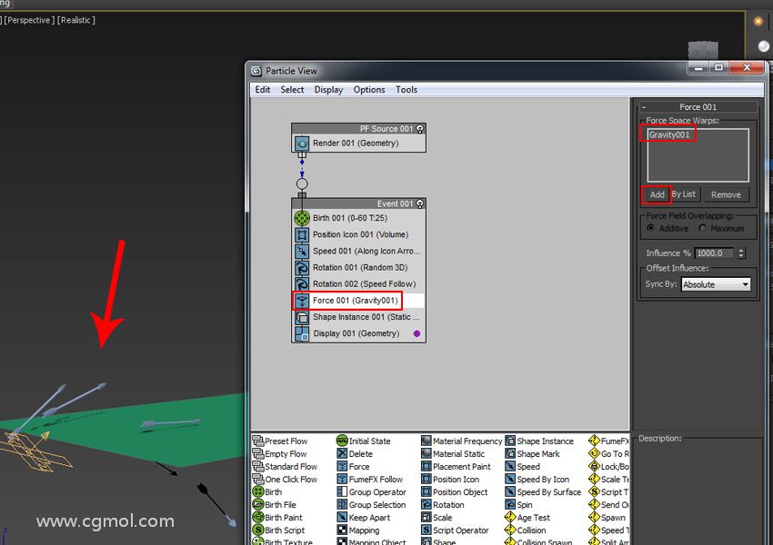Open the Display menu

[328, 90]
